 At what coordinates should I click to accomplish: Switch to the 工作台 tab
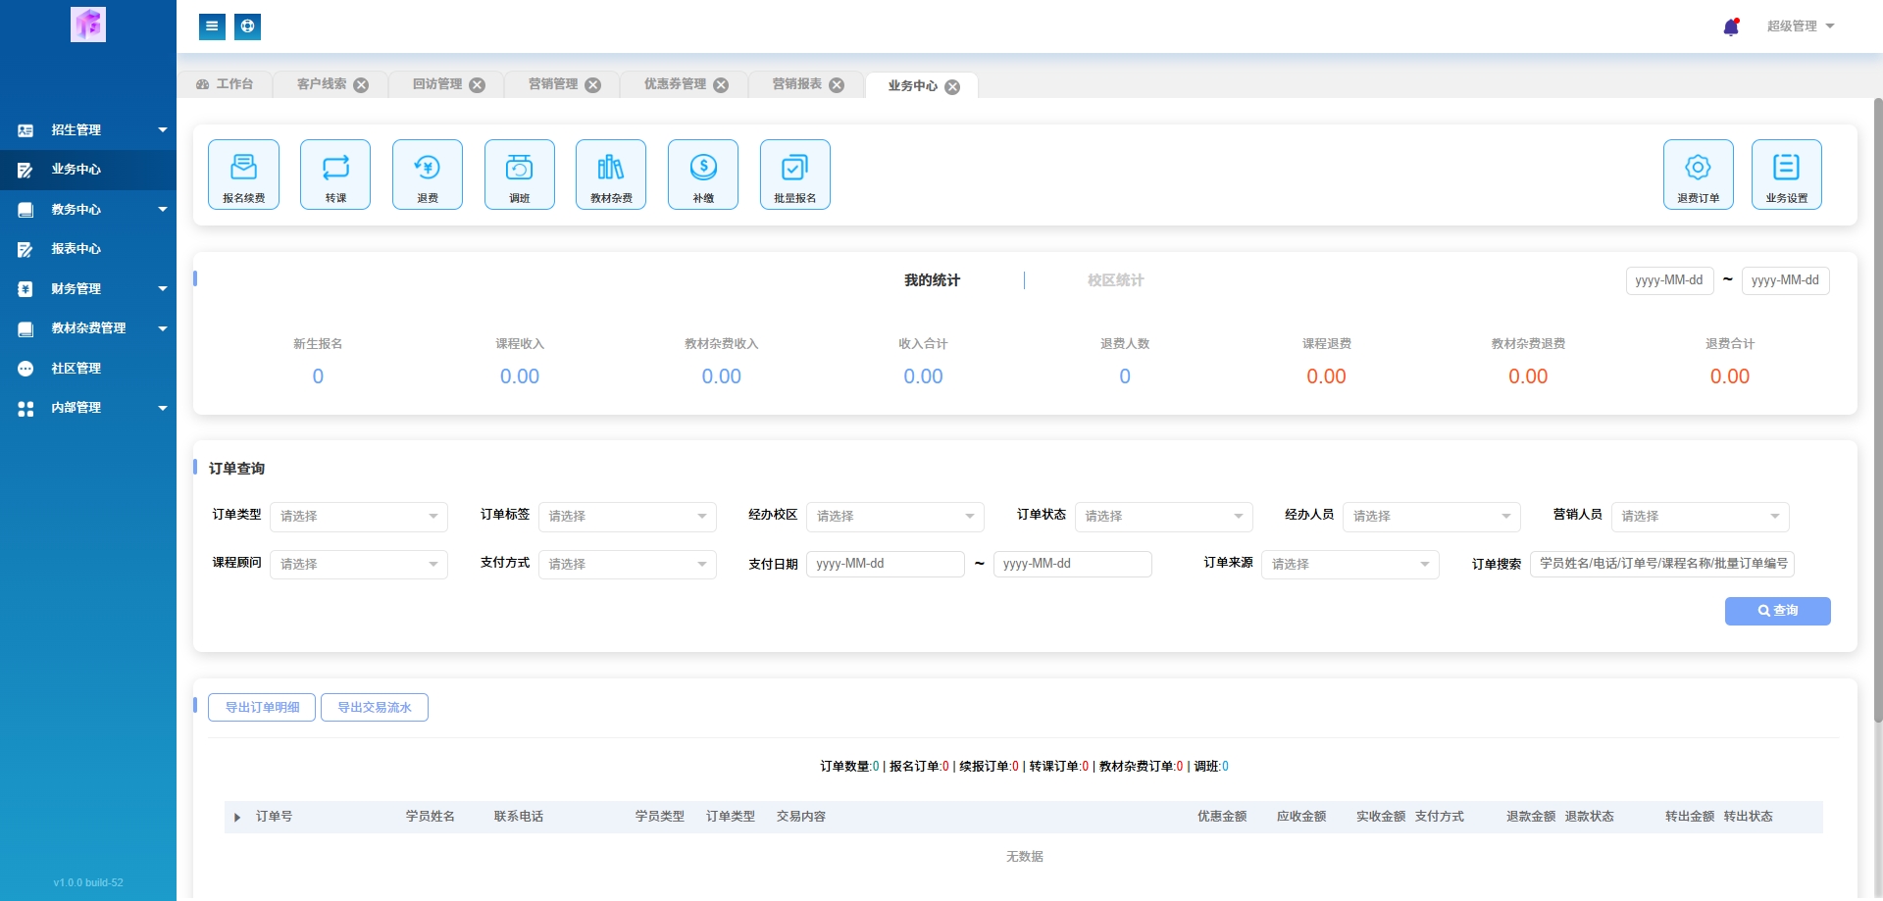(225, 84)
